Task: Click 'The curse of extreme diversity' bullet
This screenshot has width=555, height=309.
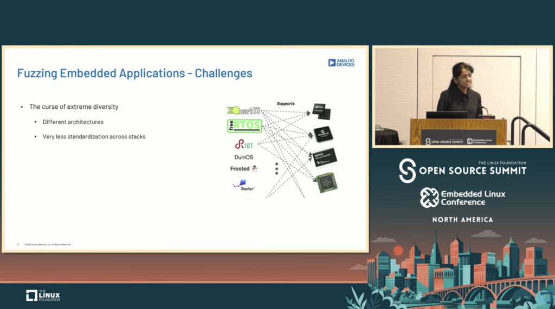Action: coord(74,107)
